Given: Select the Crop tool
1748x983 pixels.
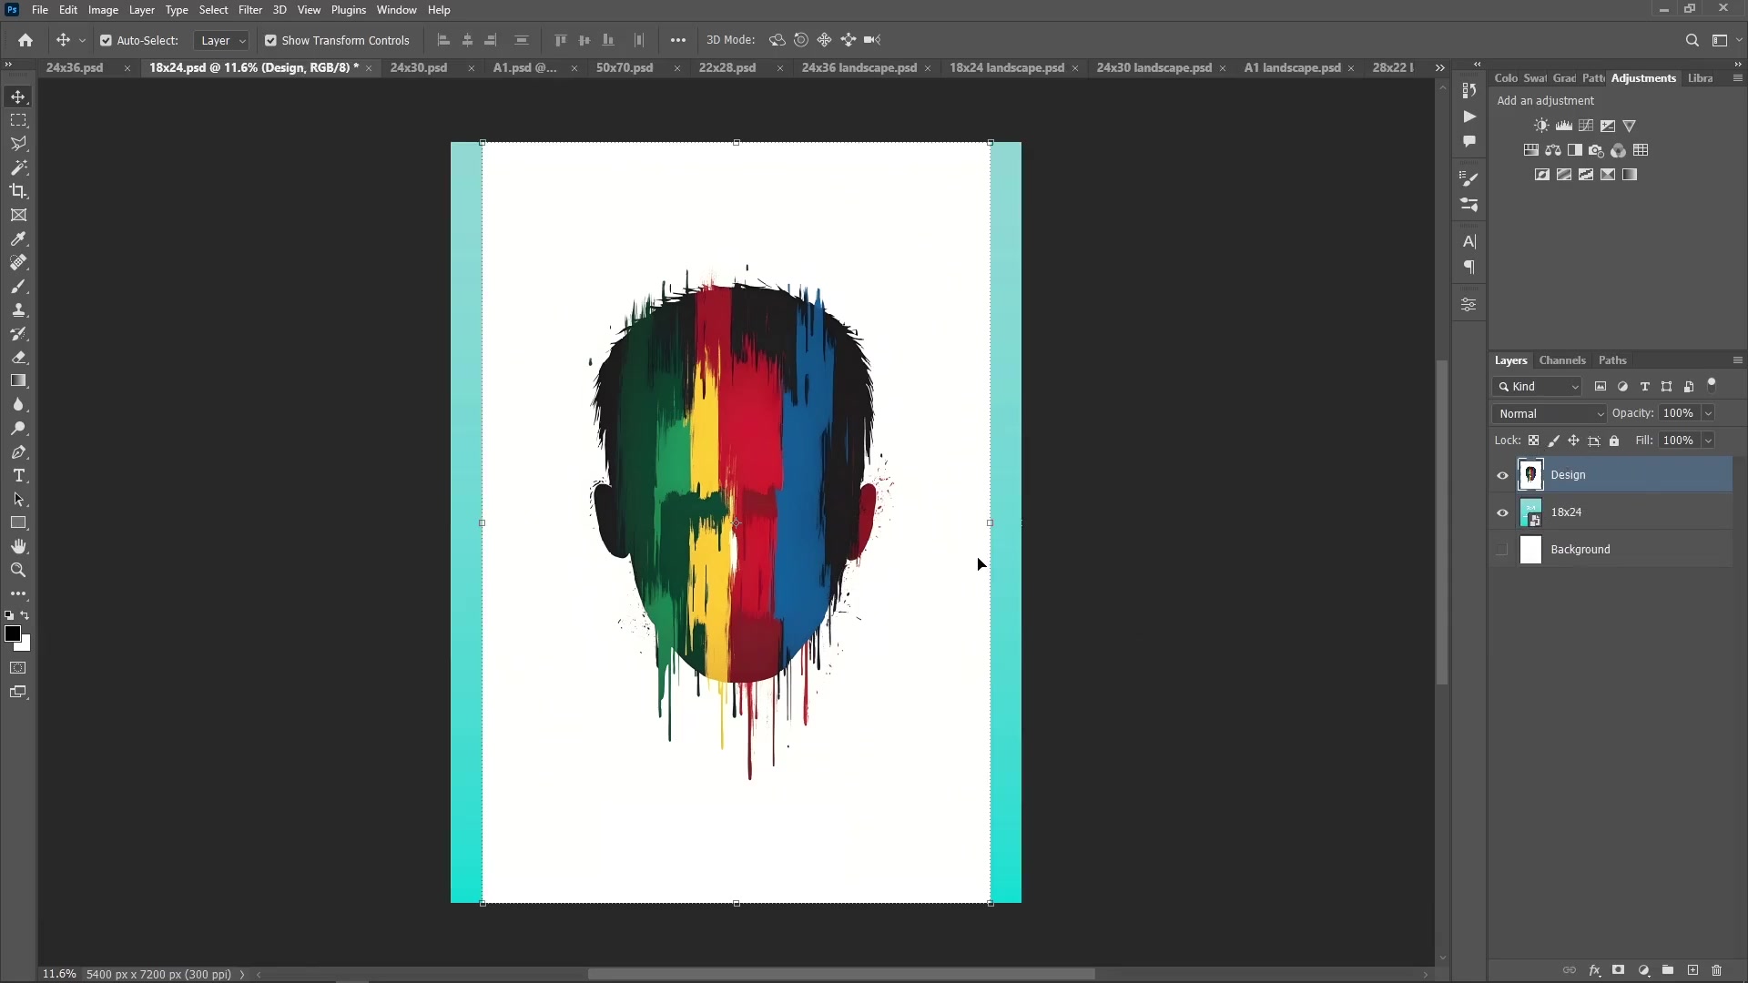Looking at the screenshot, I should tap(18, 191).
